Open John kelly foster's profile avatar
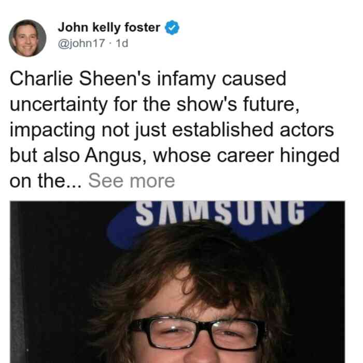363x363 pixels. point(27,38)
